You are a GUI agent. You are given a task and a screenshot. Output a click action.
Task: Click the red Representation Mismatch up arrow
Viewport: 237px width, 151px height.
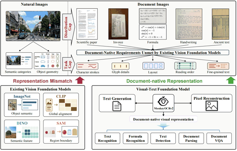tap(80, 80)
